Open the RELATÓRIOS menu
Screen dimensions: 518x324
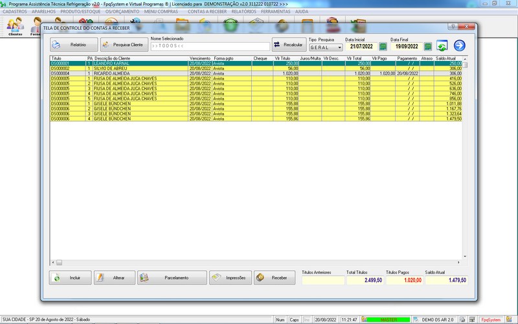(x=244, y=12)
